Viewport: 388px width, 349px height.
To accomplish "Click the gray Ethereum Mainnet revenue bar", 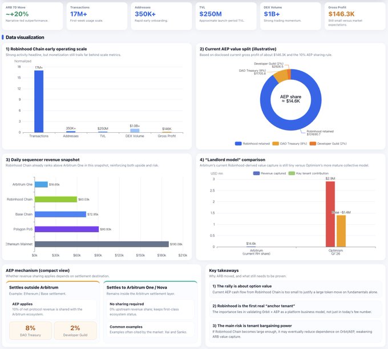I will click(x=102, y=244).
